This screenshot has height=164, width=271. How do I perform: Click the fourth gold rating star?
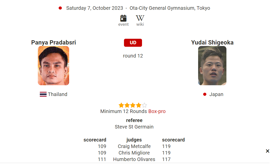139,105
